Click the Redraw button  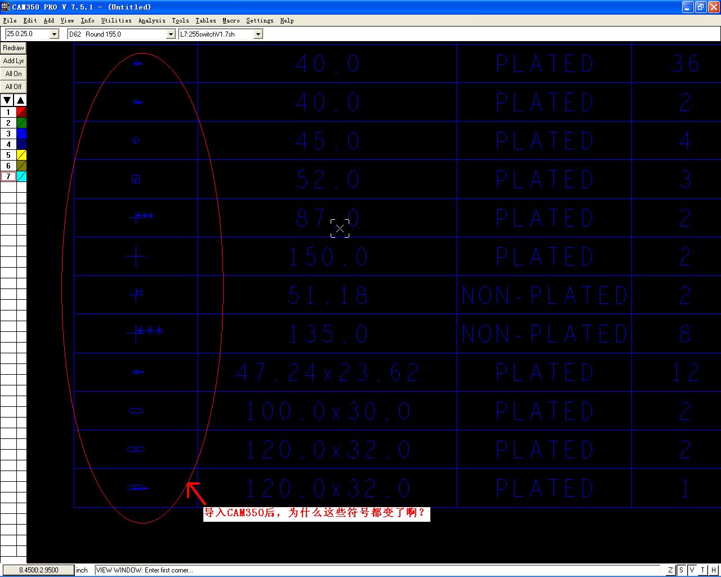(14, 48)
